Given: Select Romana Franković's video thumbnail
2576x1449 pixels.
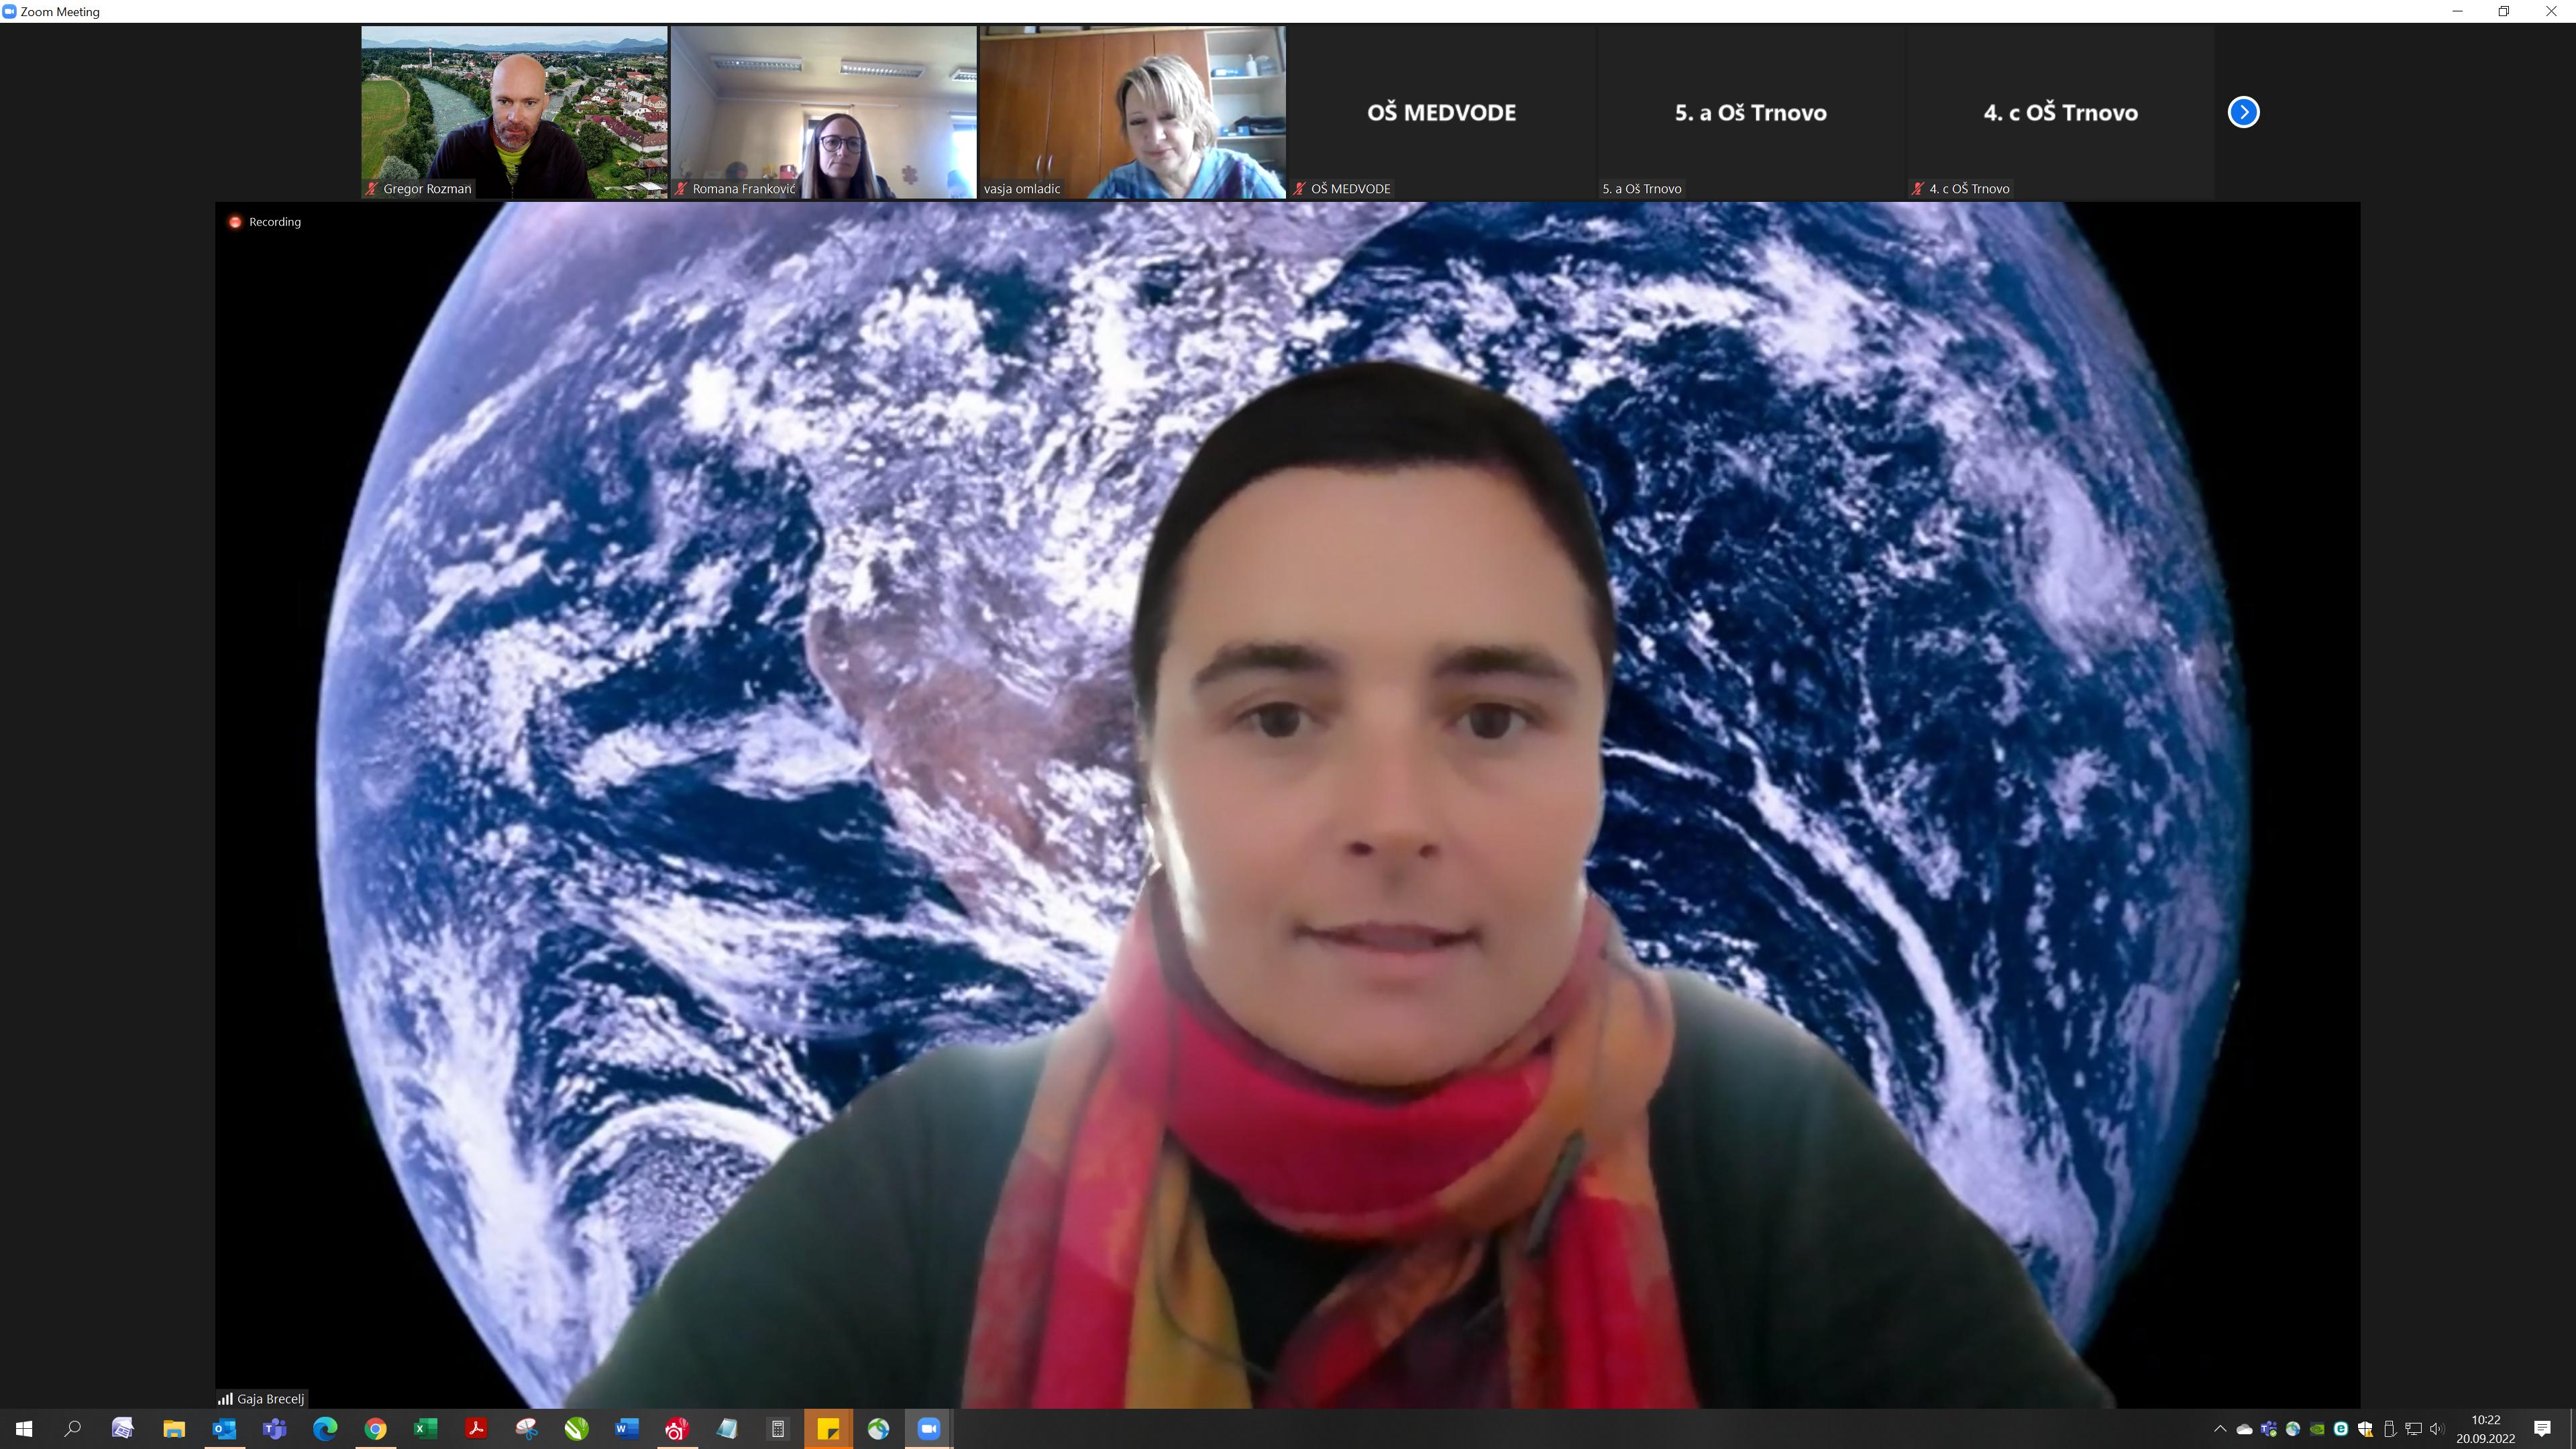Looking at the screenshot, I should coord(823,112).
